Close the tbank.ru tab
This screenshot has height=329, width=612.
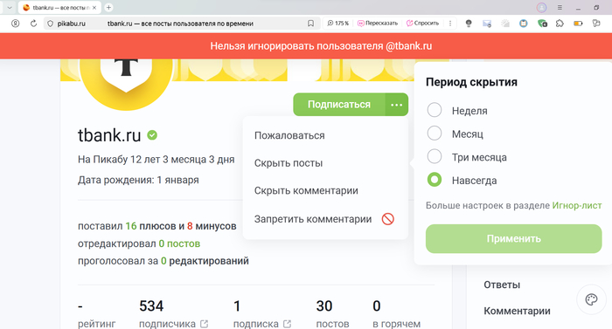pos(94,7)
